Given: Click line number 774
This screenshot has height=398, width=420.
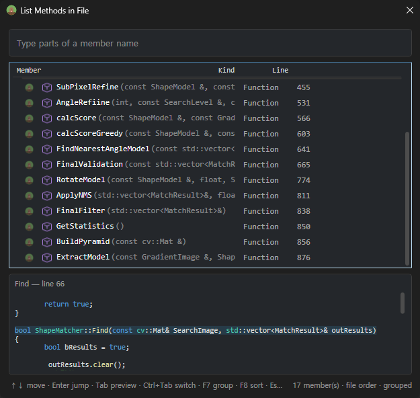Looking at the screenshot, I should [x=303, y=180].
